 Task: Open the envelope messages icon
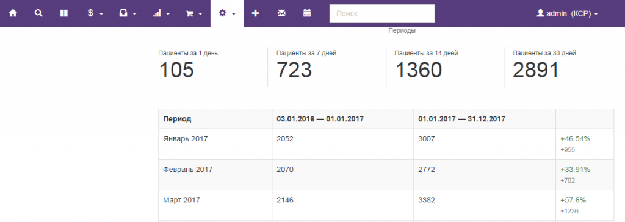coord(281,13)
